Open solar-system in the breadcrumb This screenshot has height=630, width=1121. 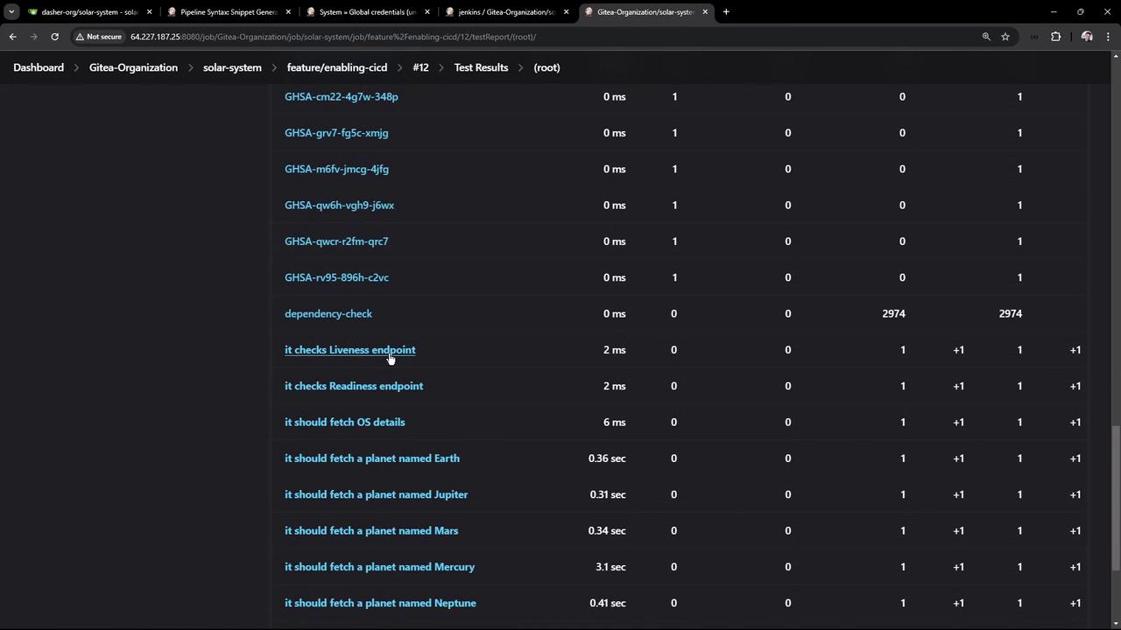click(232, 67)
